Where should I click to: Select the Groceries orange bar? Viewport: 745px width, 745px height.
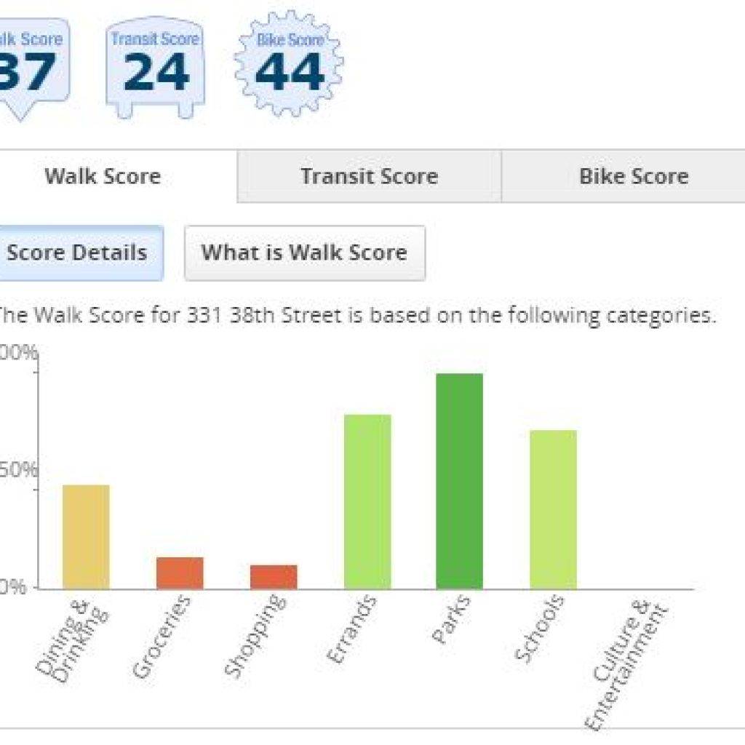tap(180, 573)
